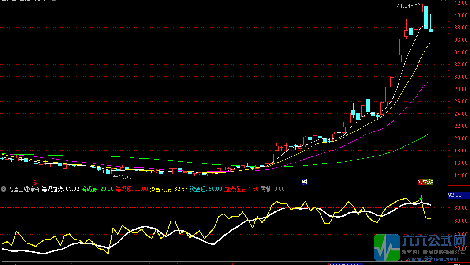Click the 41.84 high price label
Screen dimensions: 470x265
403,6
